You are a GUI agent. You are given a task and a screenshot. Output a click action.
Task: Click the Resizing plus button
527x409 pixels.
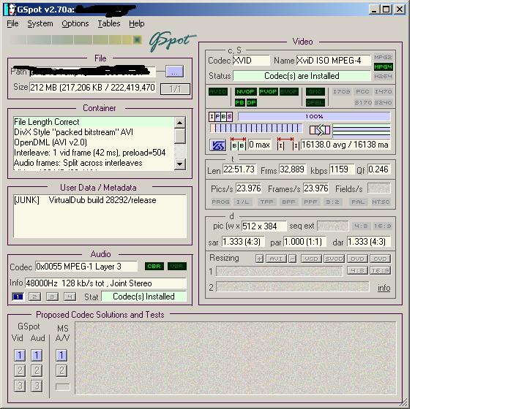(x=259, y=259)
